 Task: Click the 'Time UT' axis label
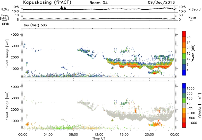coord(99,138)
